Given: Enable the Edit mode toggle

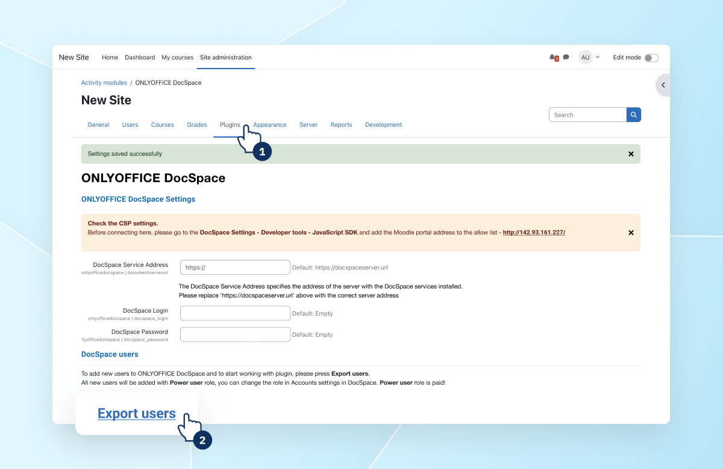Looking at the screenshot, I should (651, 57).
